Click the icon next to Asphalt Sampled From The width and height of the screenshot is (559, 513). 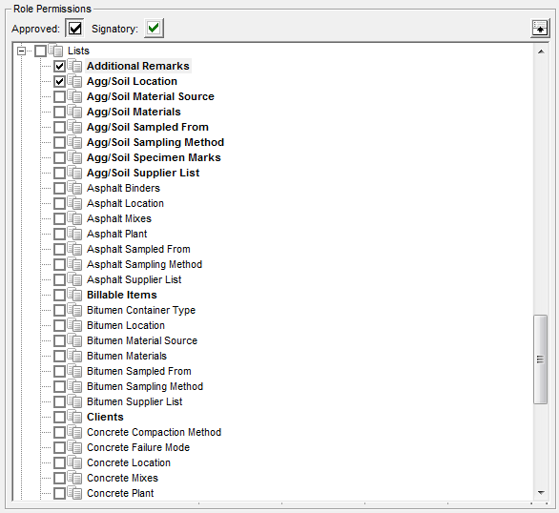coord(74,249)
